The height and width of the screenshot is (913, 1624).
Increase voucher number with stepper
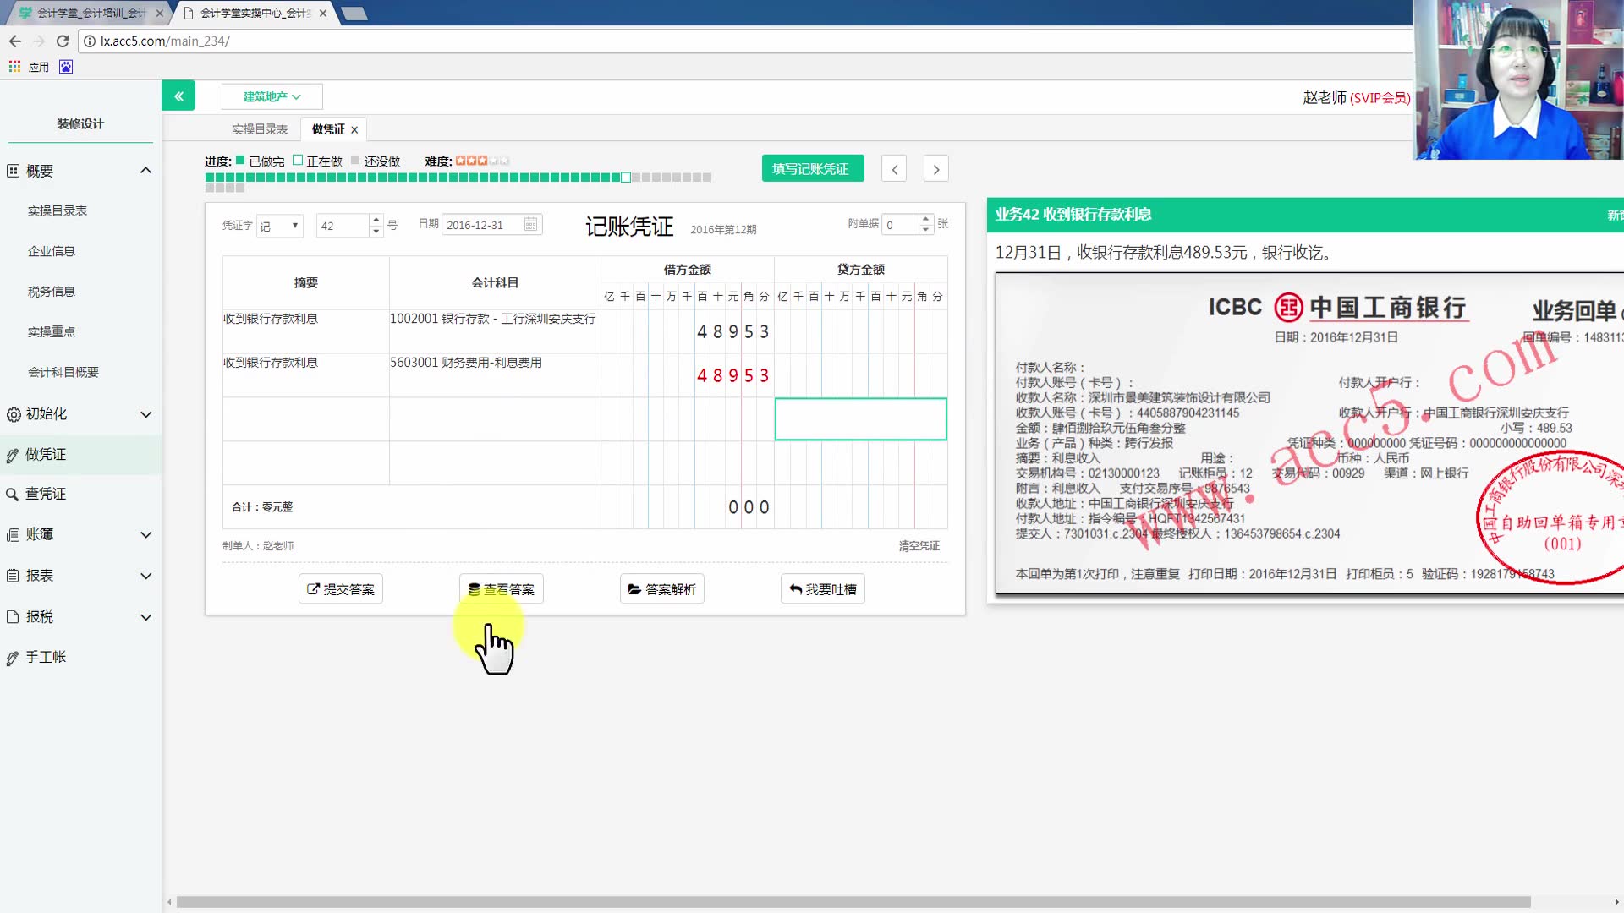point(376,220)
